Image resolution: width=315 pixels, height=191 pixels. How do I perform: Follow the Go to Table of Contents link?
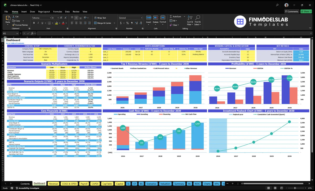click(15, 43)
